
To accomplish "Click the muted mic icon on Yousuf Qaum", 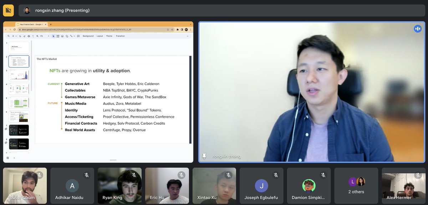I will pyautogui.click(x=40, y=175).
